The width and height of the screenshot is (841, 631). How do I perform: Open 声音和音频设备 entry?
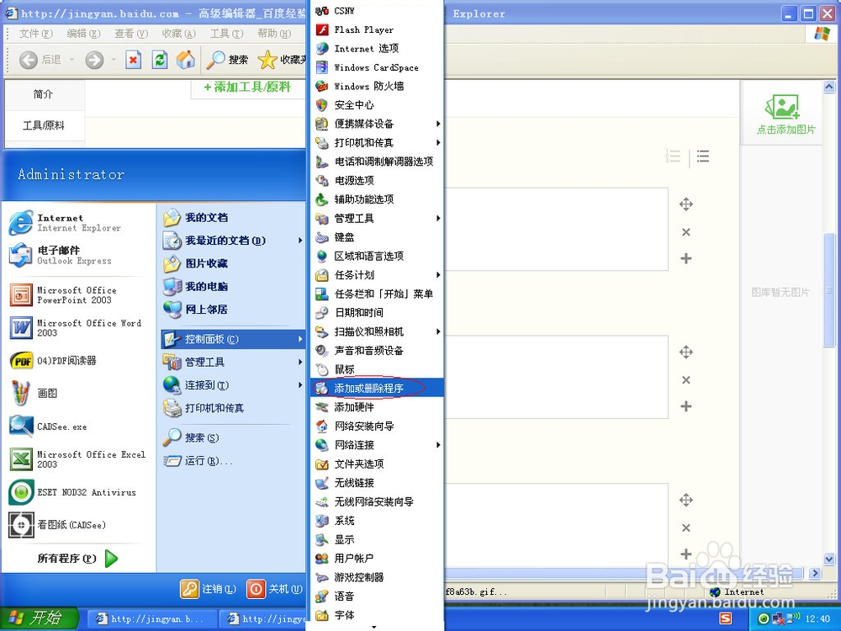377,350
